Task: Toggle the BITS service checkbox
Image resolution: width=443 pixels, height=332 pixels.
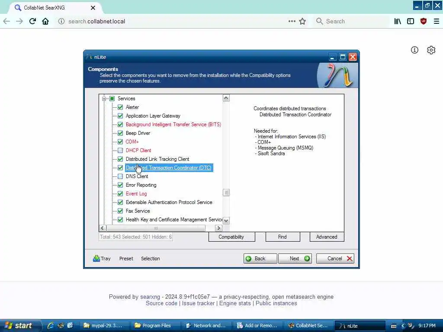Action: 120,124
